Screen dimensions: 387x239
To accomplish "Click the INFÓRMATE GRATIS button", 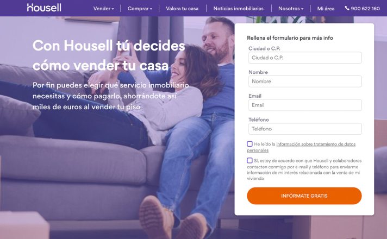I will (x=304, y=196).
